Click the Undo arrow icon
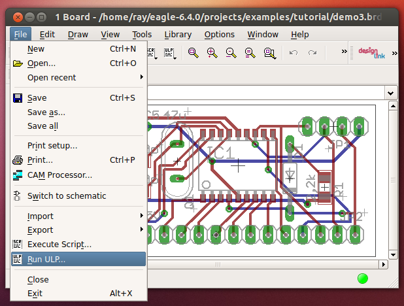Image resolution: width=404 pixels, height=306 pixels. click(294, 53)
